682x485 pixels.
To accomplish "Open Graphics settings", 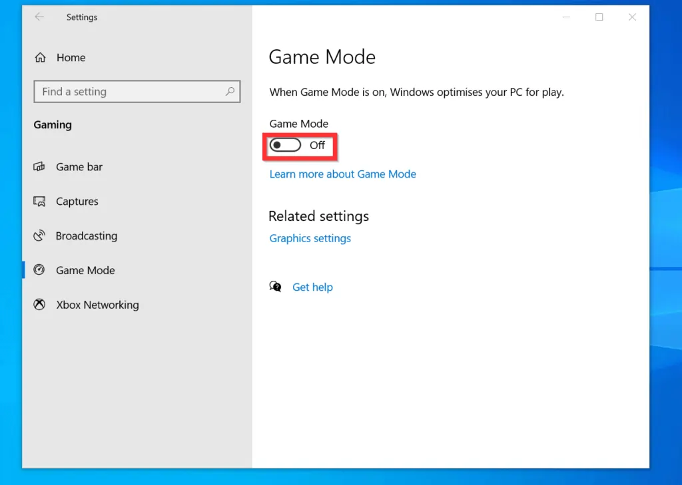I will 310,238.
